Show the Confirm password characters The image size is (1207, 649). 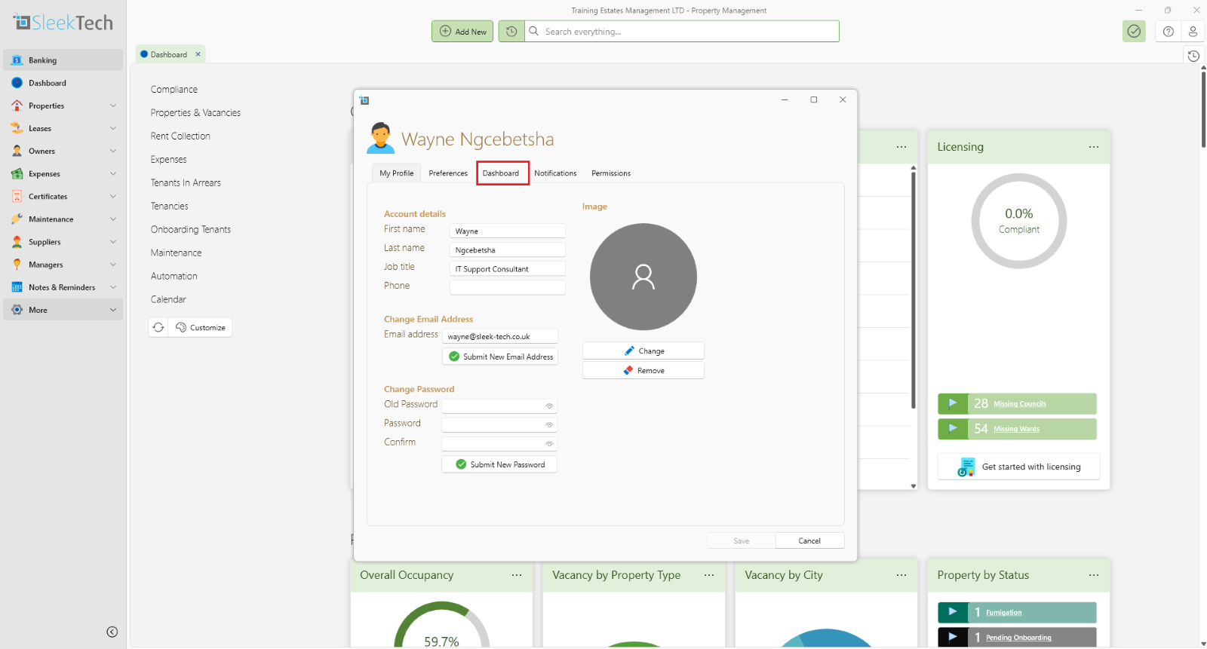[x=549, y=444]
